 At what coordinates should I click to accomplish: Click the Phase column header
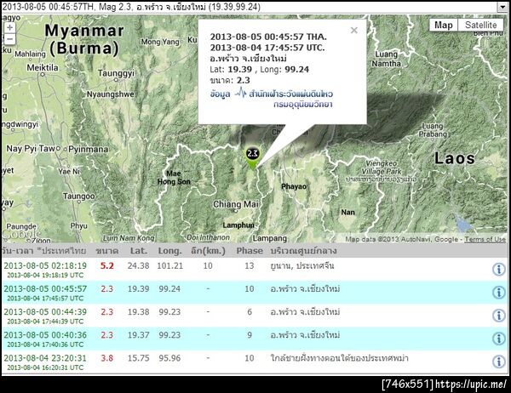coord(250,251)
